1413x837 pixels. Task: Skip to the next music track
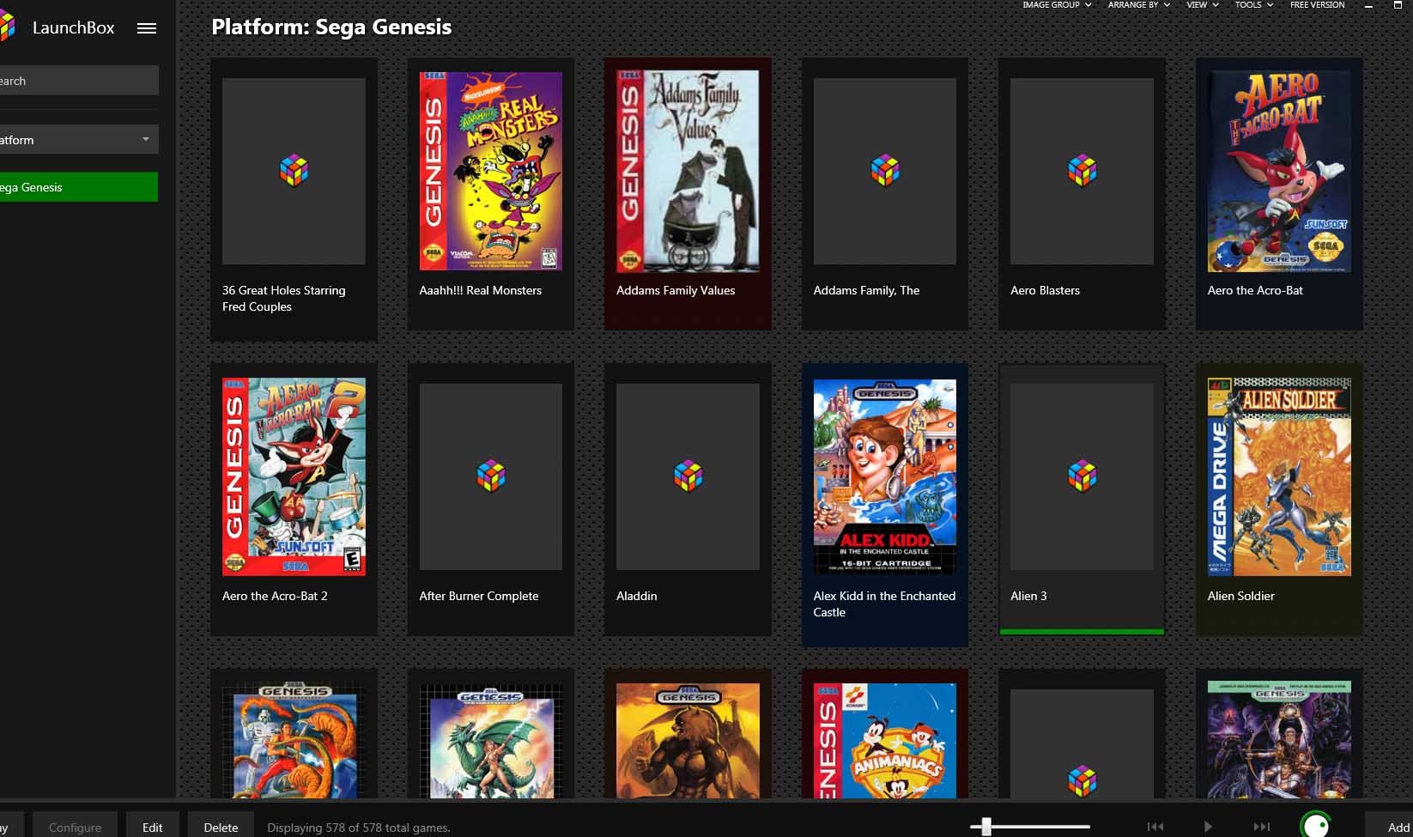[x=1261, y=827]
